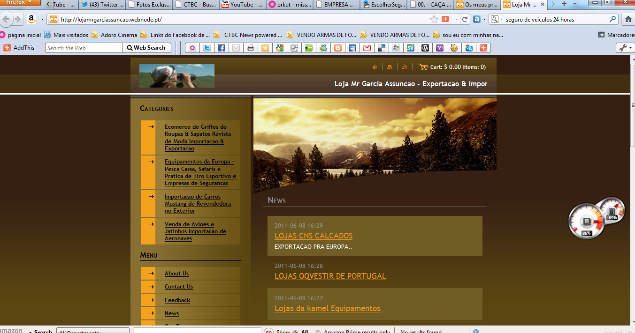Click the 'Contact Us' menu link
Screen dimensions: 635x333
click(178, 287)
